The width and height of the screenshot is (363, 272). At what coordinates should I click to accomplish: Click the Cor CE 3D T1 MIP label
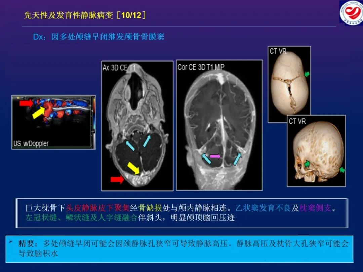tap(201, 67)
